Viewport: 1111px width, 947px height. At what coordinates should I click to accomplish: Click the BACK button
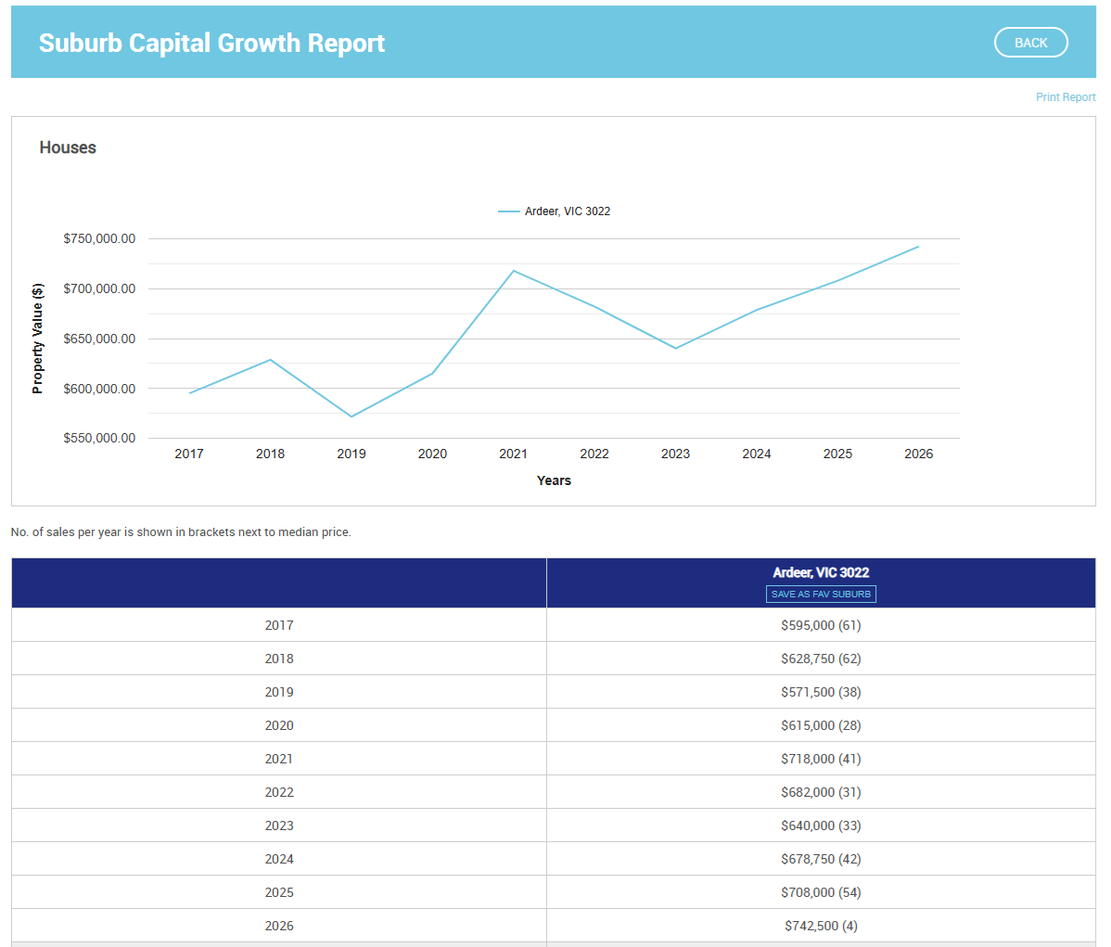[x=1030, y=43]
